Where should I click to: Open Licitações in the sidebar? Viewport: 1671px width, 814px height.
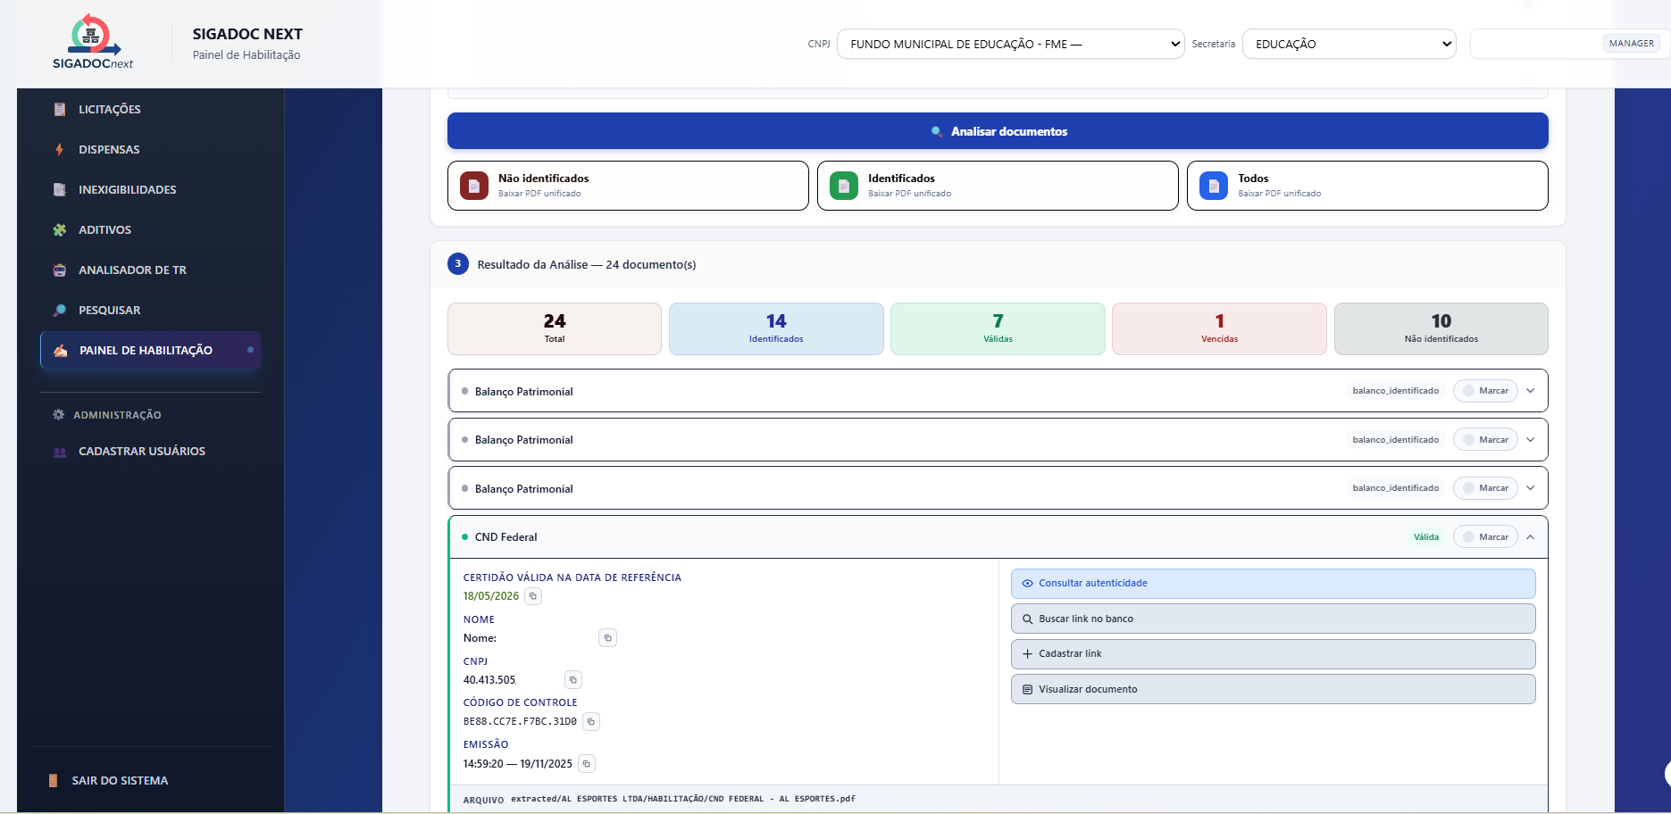click(109, 109)
